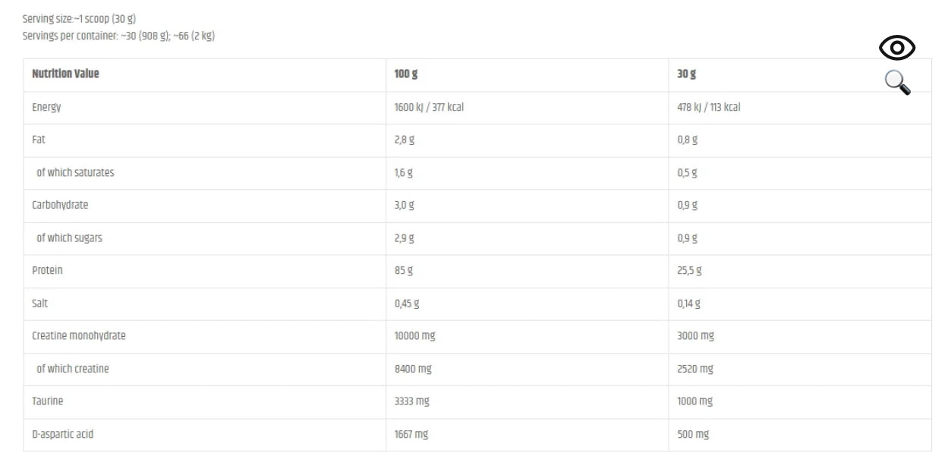Image resolution: width=948 pixels, height=456 pixels.
Task: Click the 1600 kJ / 377 kcal energy value
Action: 429,108
